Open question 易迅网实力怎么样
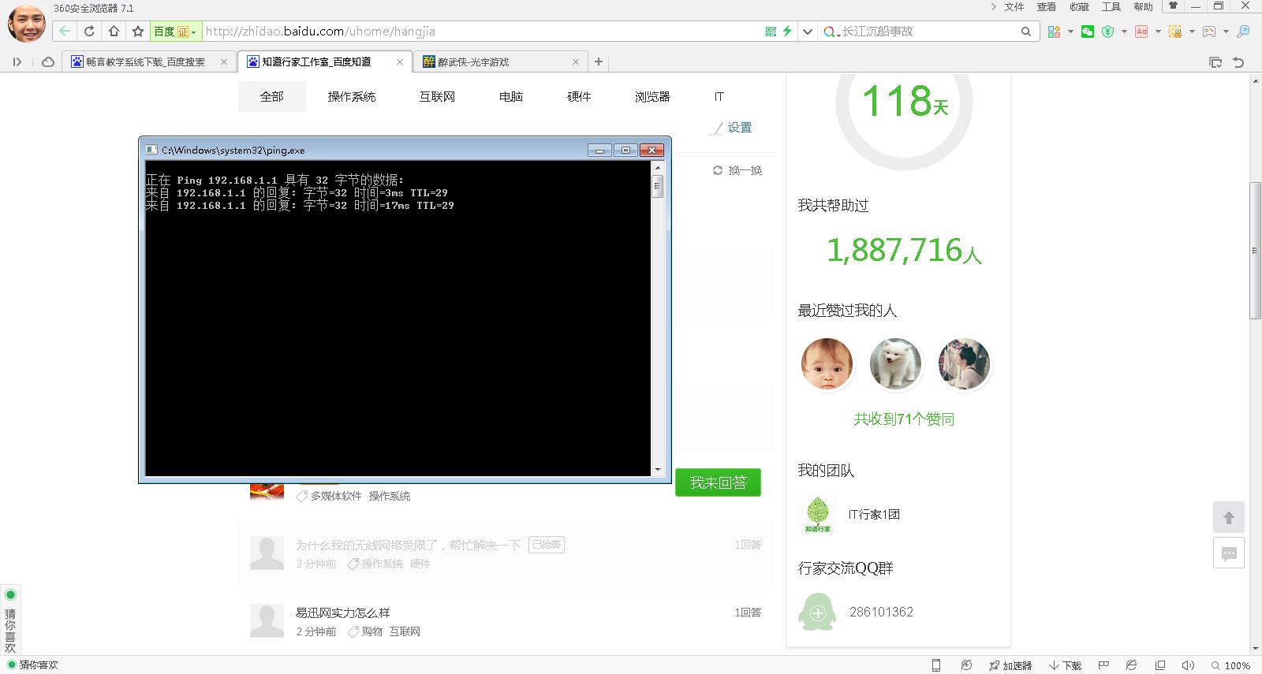The width and height of the screenshot is (1262, 674). click(x=342, y=613)
